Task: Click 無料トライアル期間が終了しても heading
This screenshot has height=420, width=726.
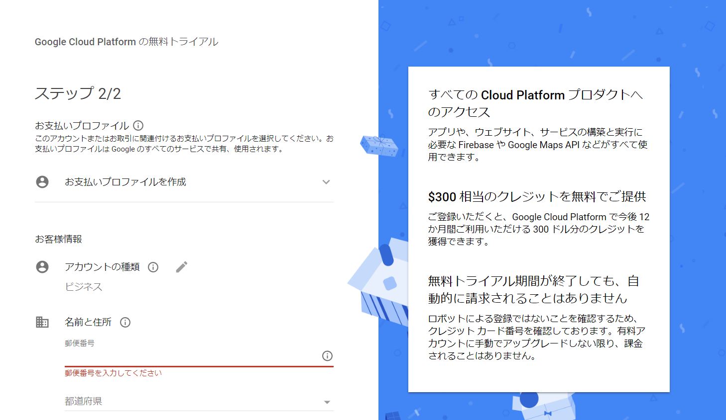Action: (x=534, y=290)
